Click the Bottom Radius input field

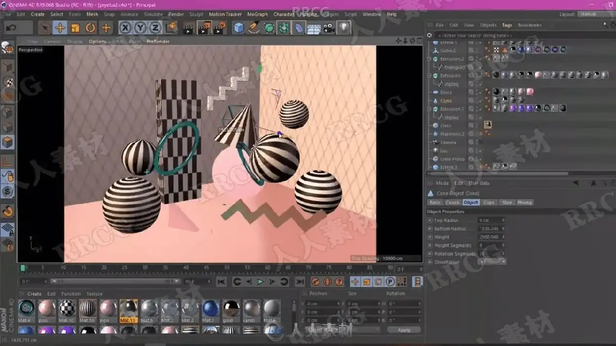[492, 229]
